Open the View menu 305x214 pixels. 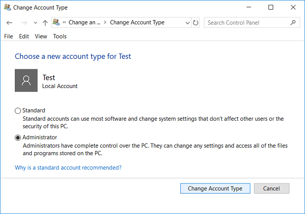click(x=41, y=36)
